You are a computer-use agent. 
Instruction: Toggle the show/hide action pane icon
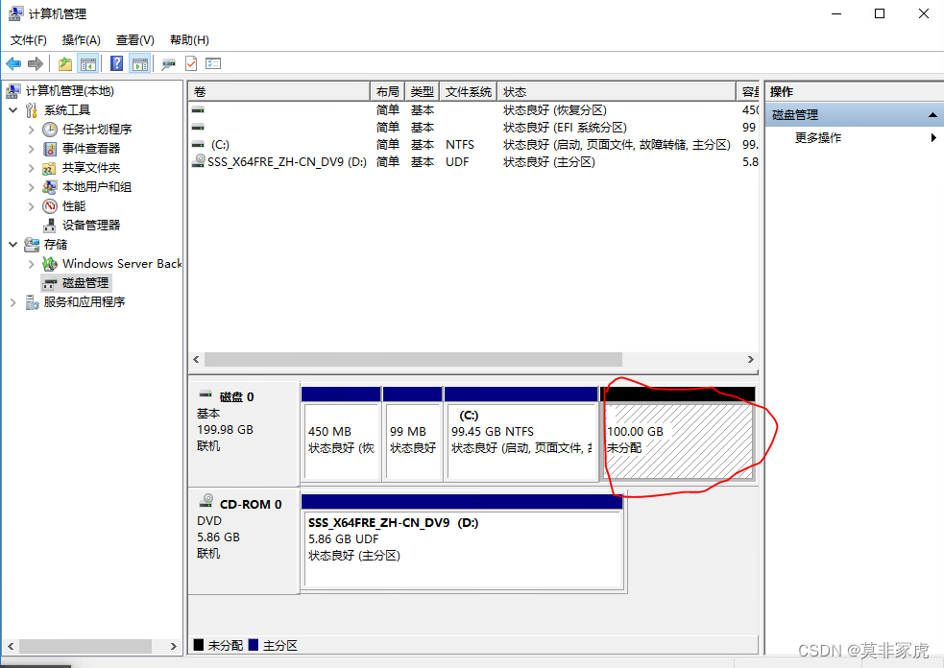pos(139,63)
